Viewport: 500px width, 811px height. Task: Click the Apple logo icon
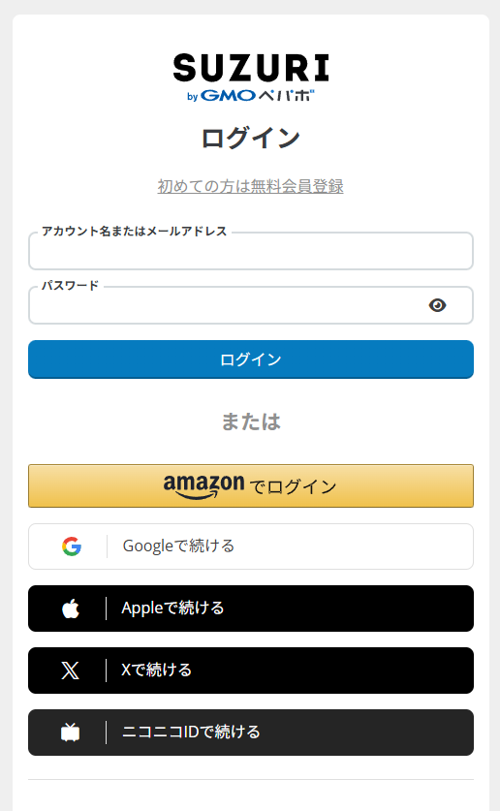click(x=71, y=608)
